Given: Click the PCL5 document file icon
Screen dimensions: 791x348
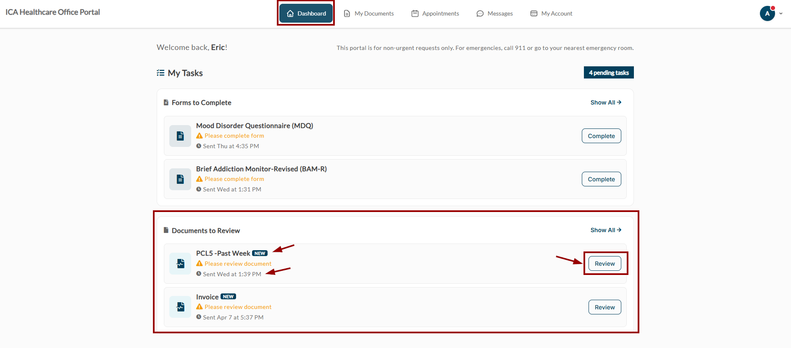Looking at the screenshot, I should [180, 264].
